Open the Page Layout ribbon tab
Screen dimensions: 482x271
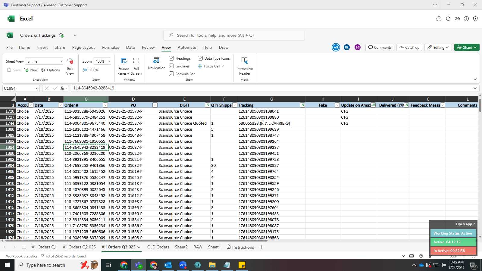pos(83,47)
